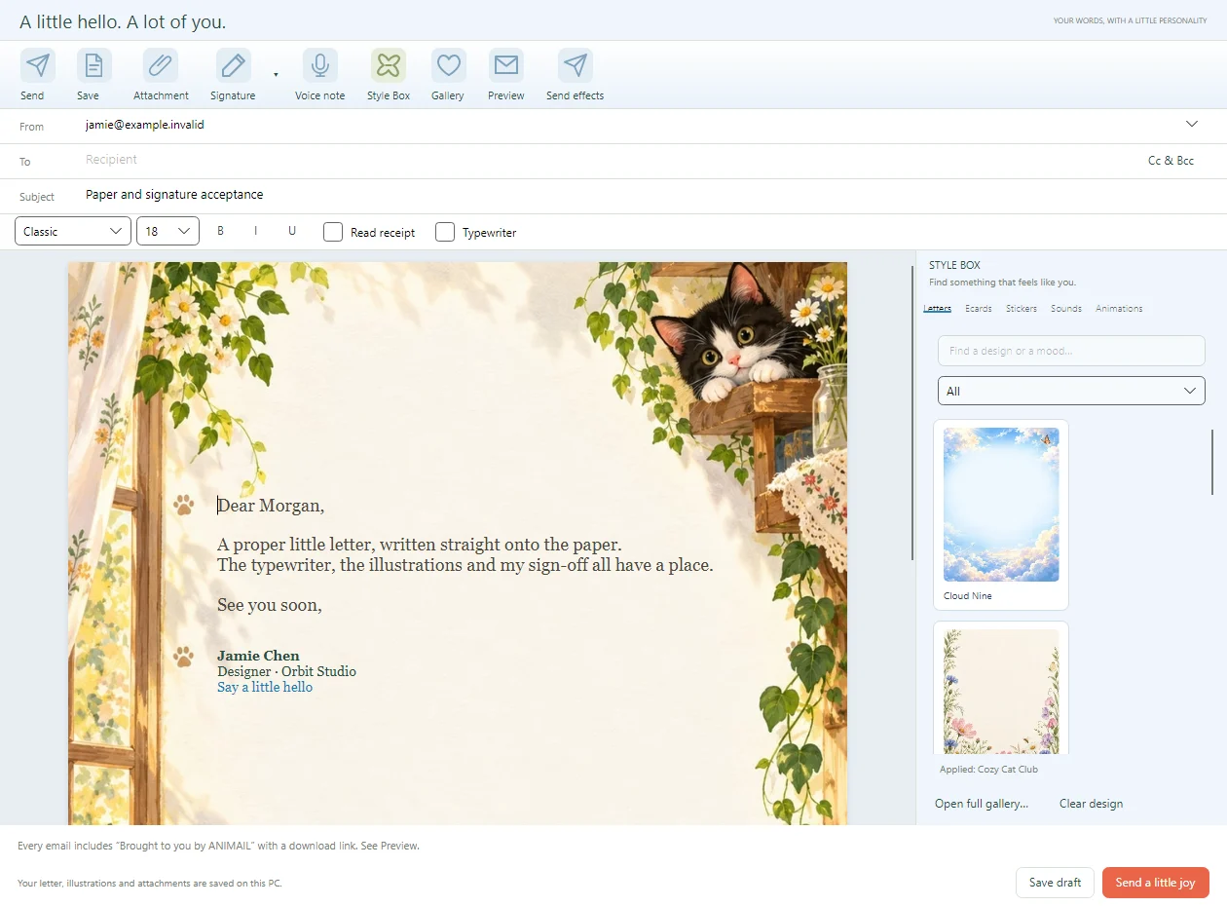The image size is (1227, 906).
Task: Expand the Classic font dropdown
Action: coord(73,231)
